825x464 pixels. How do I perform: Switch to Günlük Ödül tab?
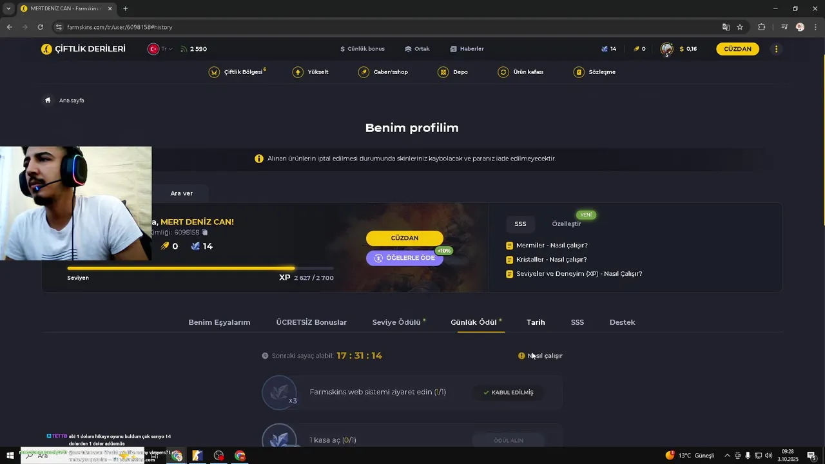click(x=474, y=322)
